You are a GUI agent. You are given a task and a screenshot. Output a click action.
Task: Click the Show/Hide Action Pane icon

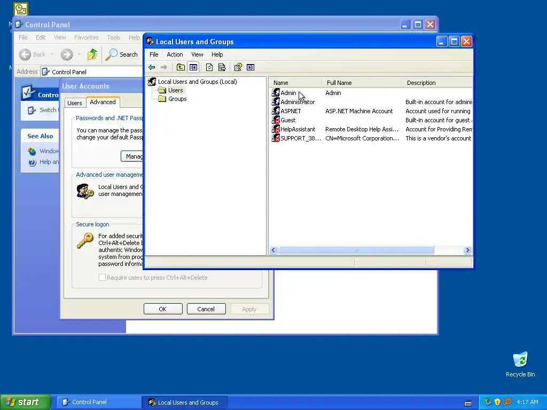251,67
